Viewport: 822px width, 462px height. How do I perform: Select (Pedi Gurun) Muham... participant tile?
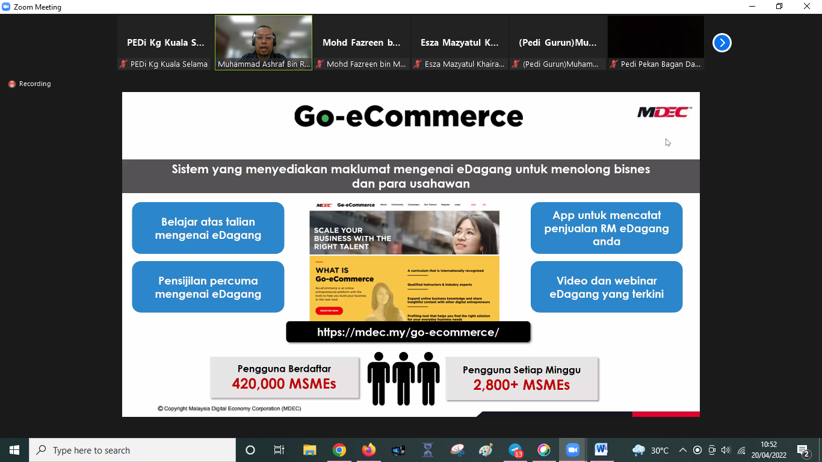558,43
